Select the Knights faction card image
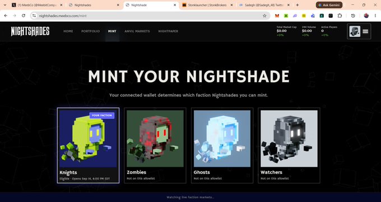 point(88,138)
